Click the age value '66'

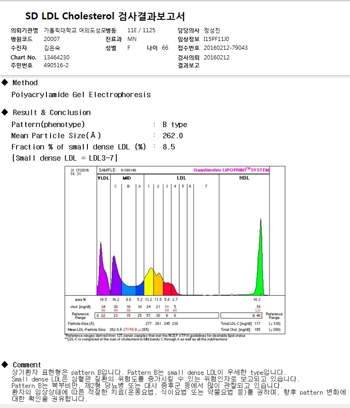(165, 48)
